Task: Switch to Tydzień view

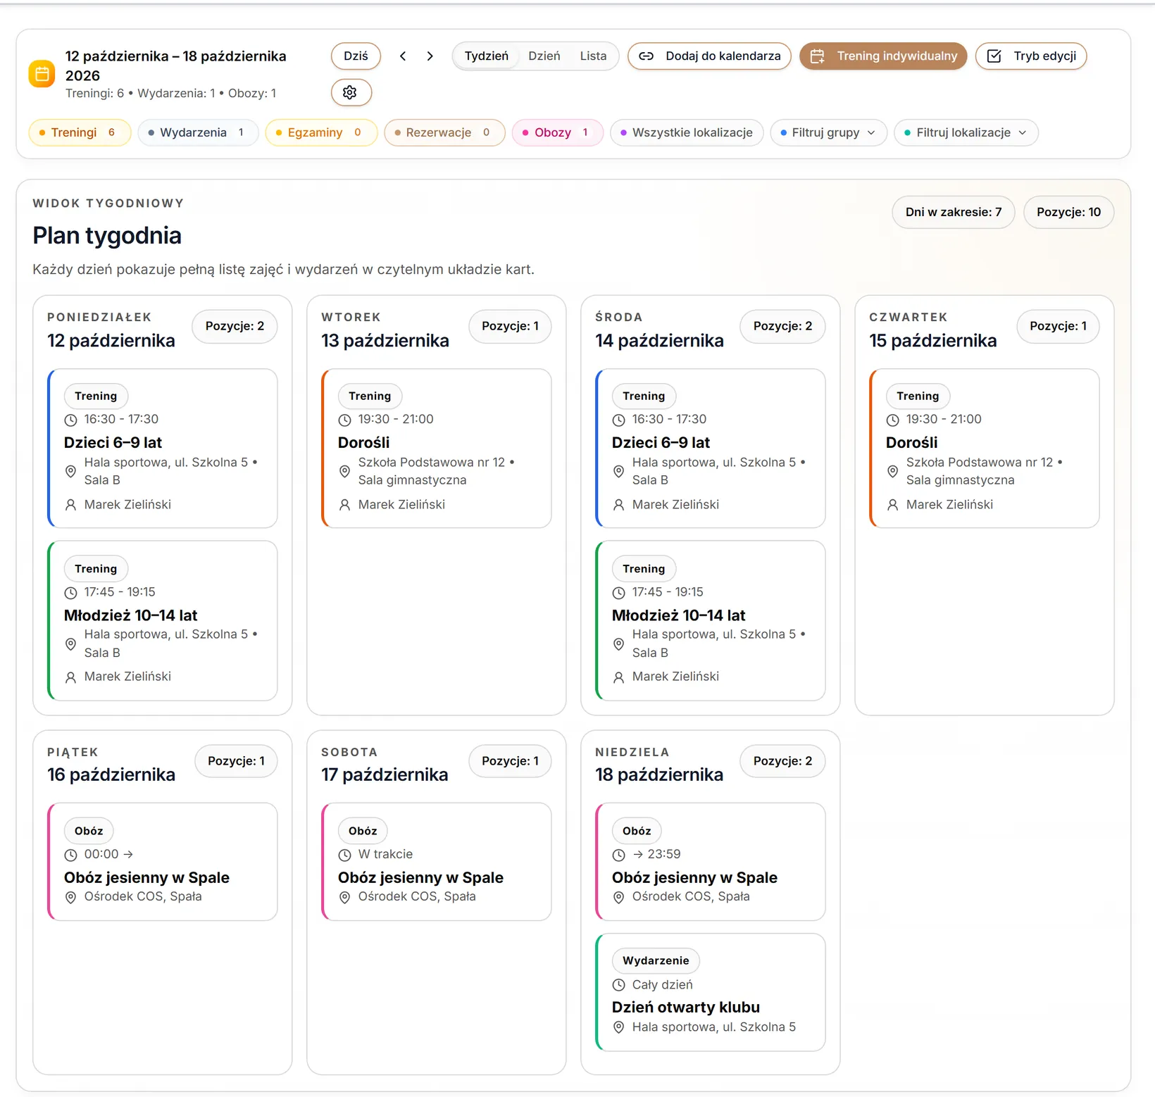Action: point(486,56)
